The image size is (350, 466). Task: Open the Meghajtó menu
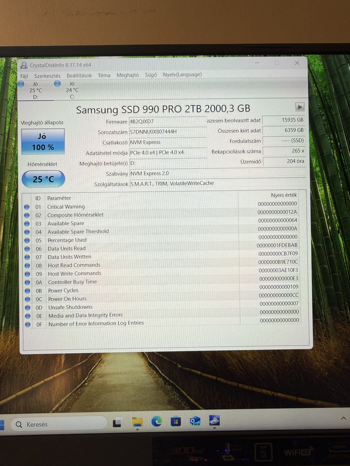128,75
